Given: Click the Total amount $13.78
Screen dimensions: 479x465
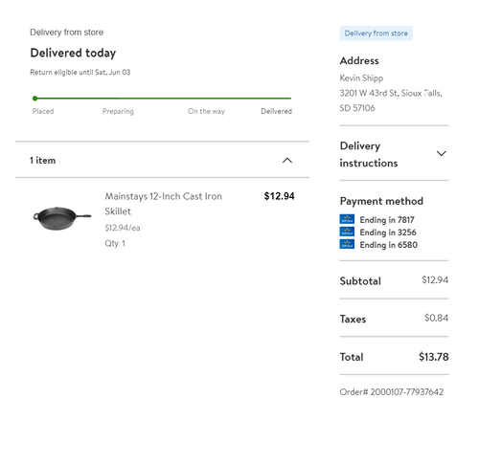Looking at the screenshot, I should pyautogui.click(x=434, y=357).
